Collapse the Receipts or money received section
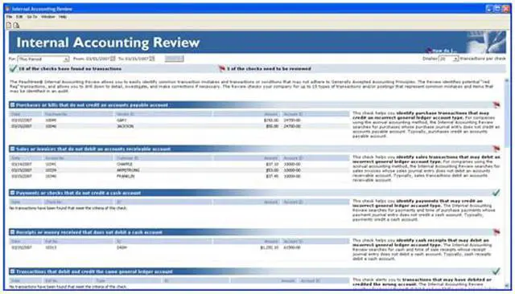The width and height of the screenshot is (515, 294). tap(13, 232)
